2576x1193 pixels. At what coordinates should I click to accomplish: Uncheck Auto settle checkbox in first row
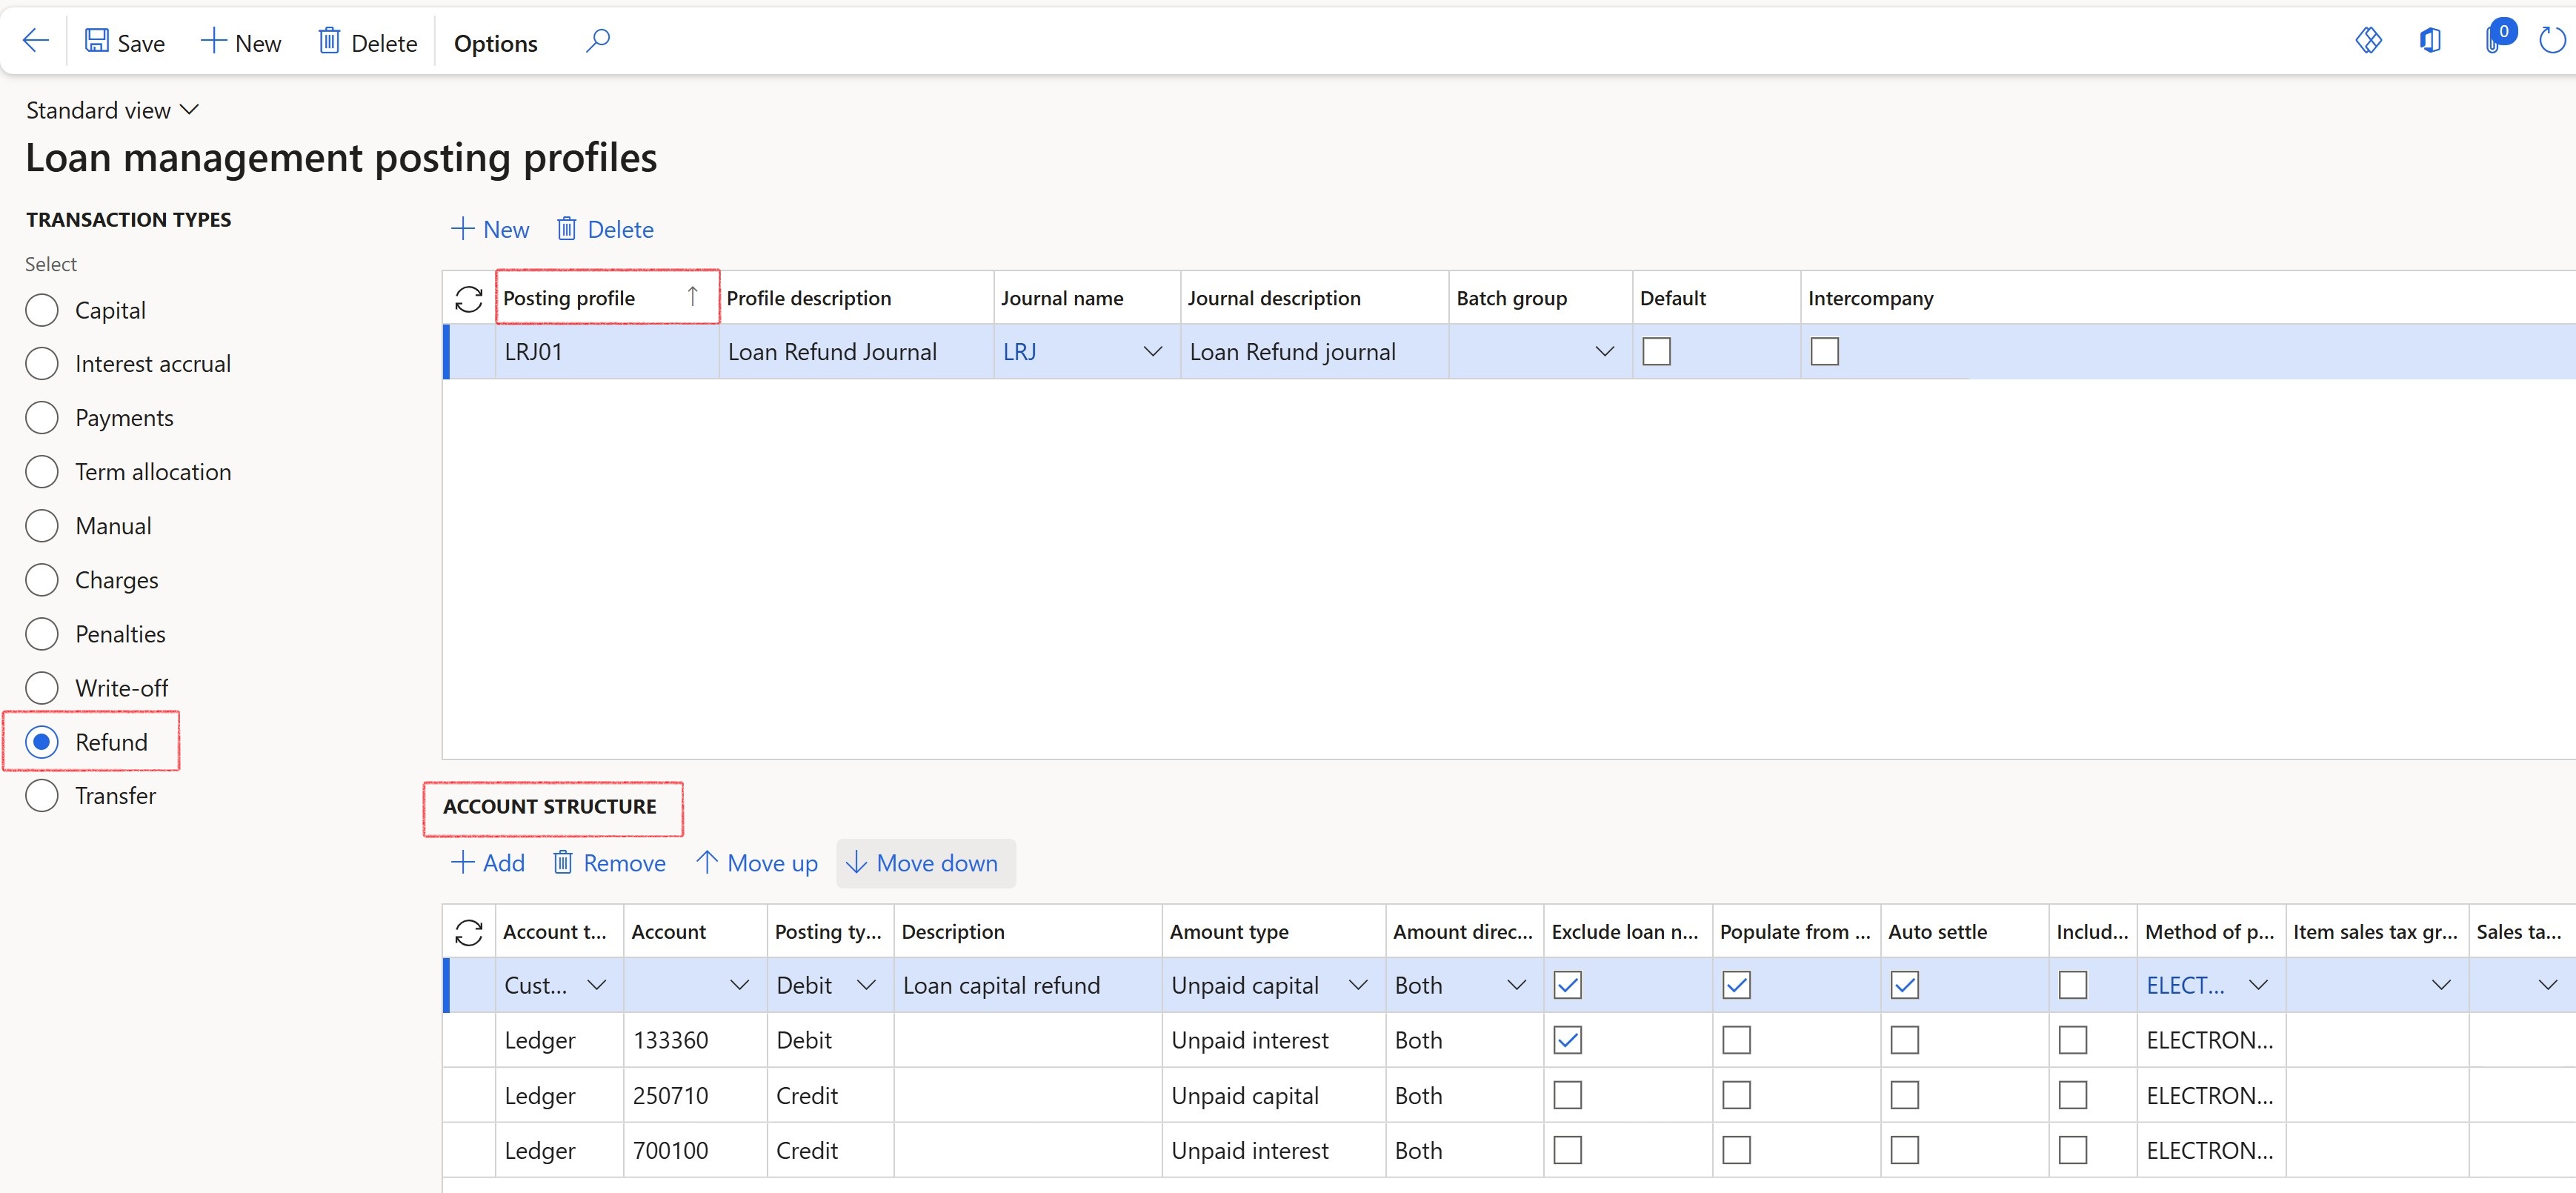1905,986
